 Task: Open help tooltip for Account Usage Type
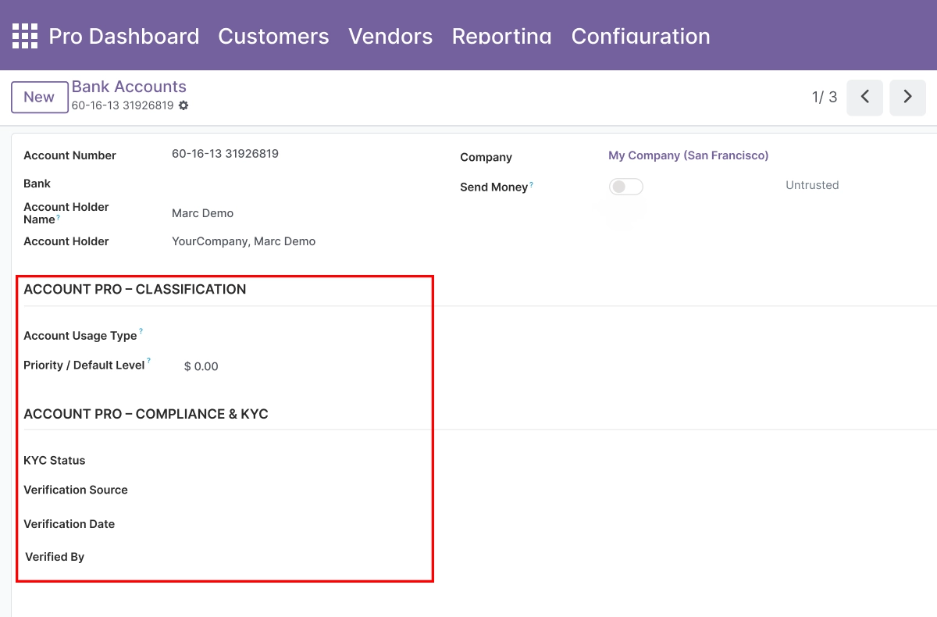click(141, 333)
